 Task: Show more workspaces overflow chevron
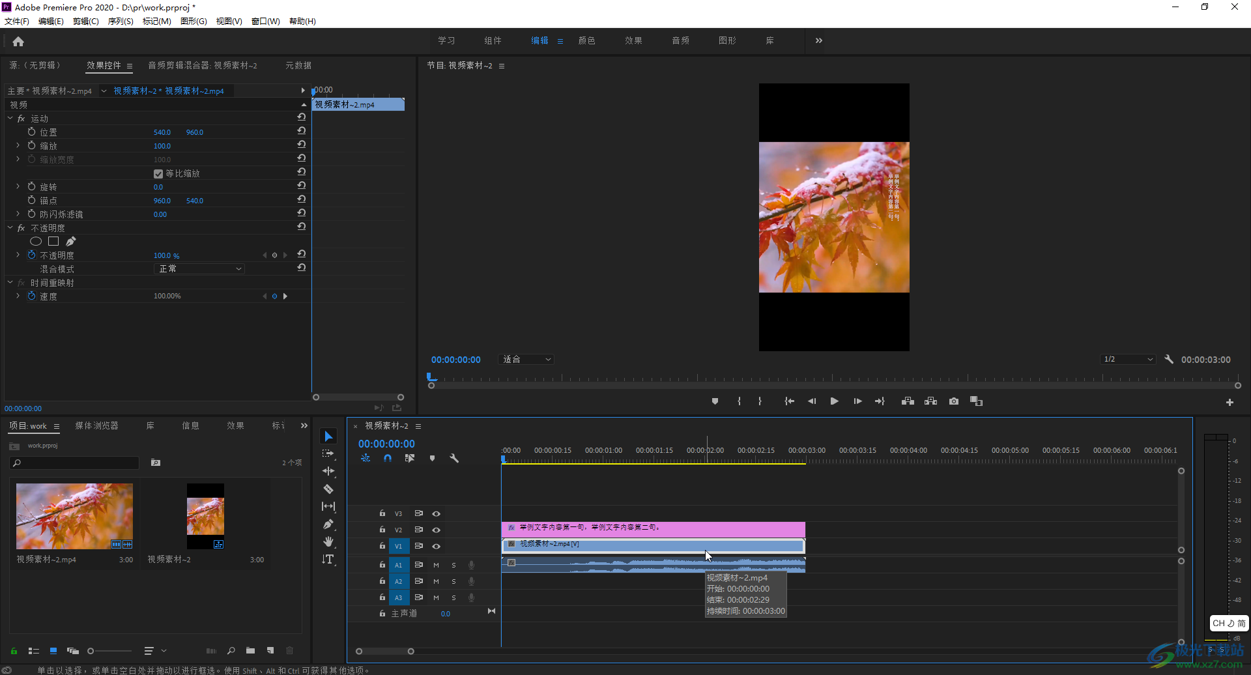pyautogui.click(x=819, y=40)
